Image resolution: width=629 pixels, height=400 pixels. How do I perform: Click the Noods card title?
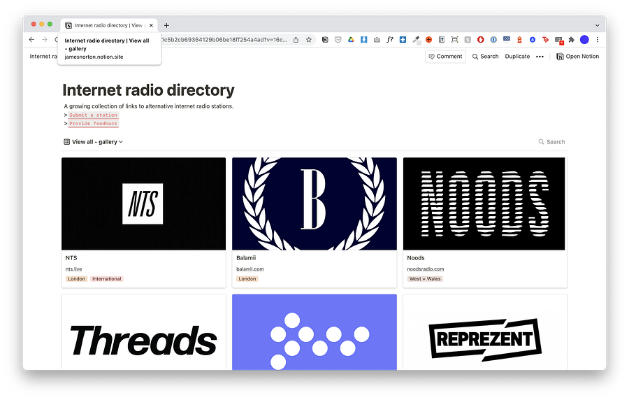point(416,258)
